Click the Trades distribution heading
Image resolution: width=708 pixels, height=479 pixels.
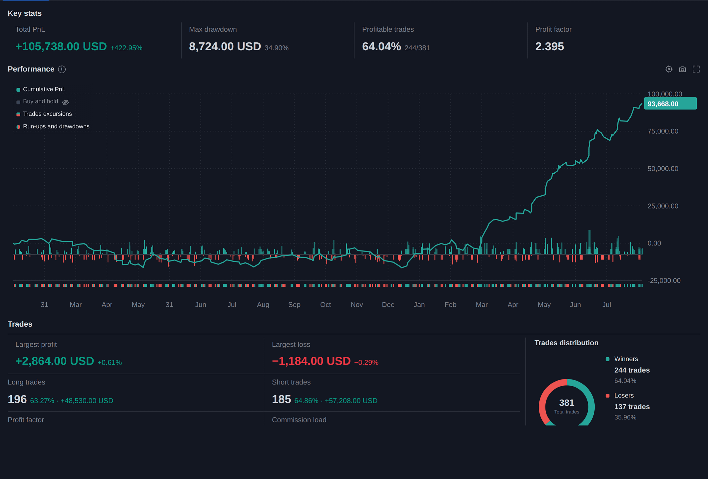tap(566, 343)
